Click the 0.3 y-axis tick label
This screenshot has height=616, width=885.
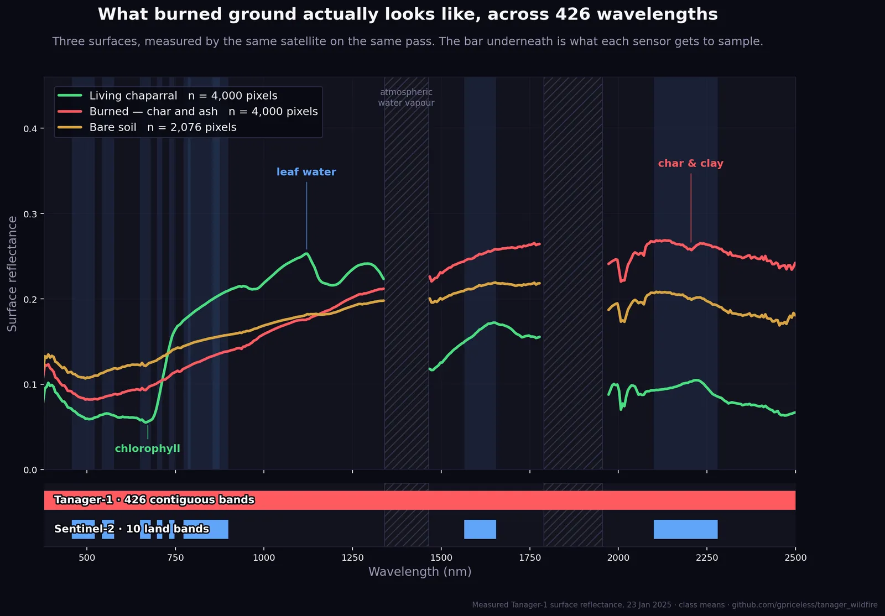pyautogui.click(x=30, y=214)
